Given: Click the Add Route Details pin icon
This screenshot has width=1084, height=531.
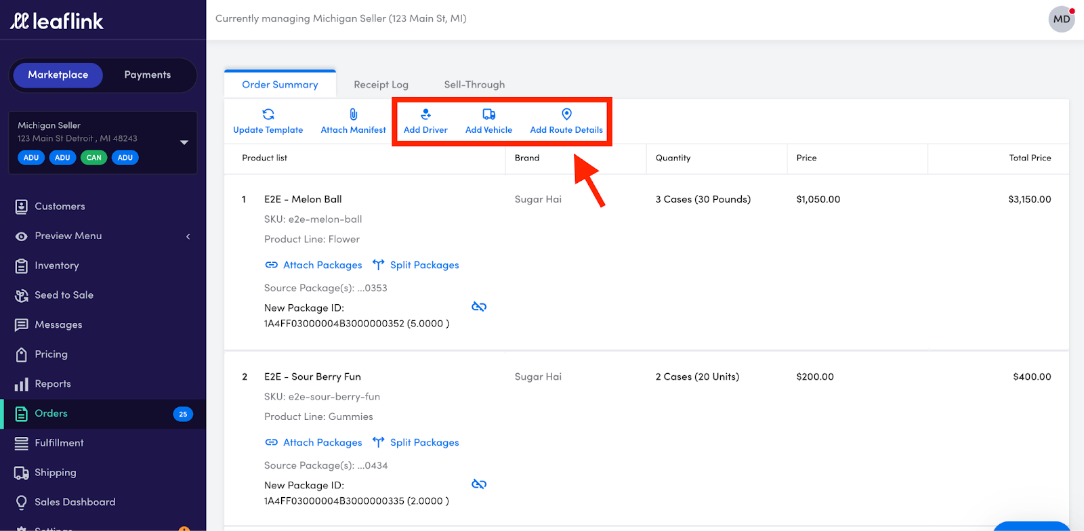Looking at the screenshot, I should 566,114.
